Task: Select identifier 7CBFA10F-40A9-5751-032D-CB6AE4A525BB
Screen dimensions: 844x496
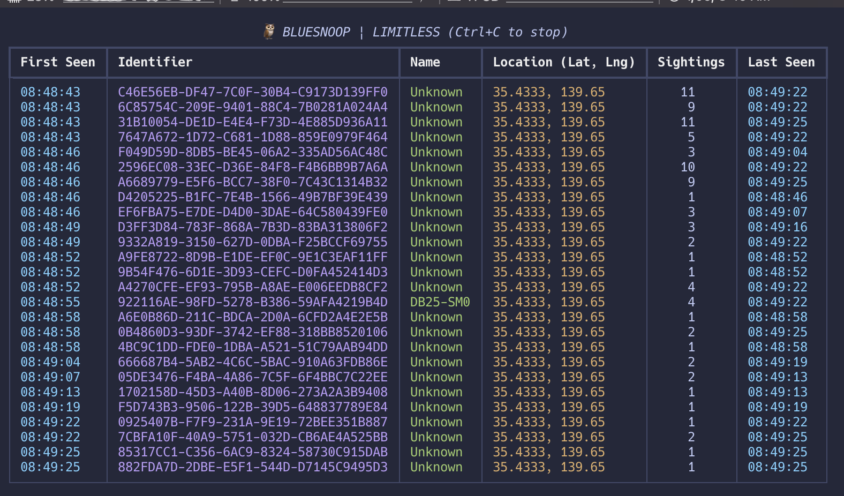Action: (x=253, y=437)
